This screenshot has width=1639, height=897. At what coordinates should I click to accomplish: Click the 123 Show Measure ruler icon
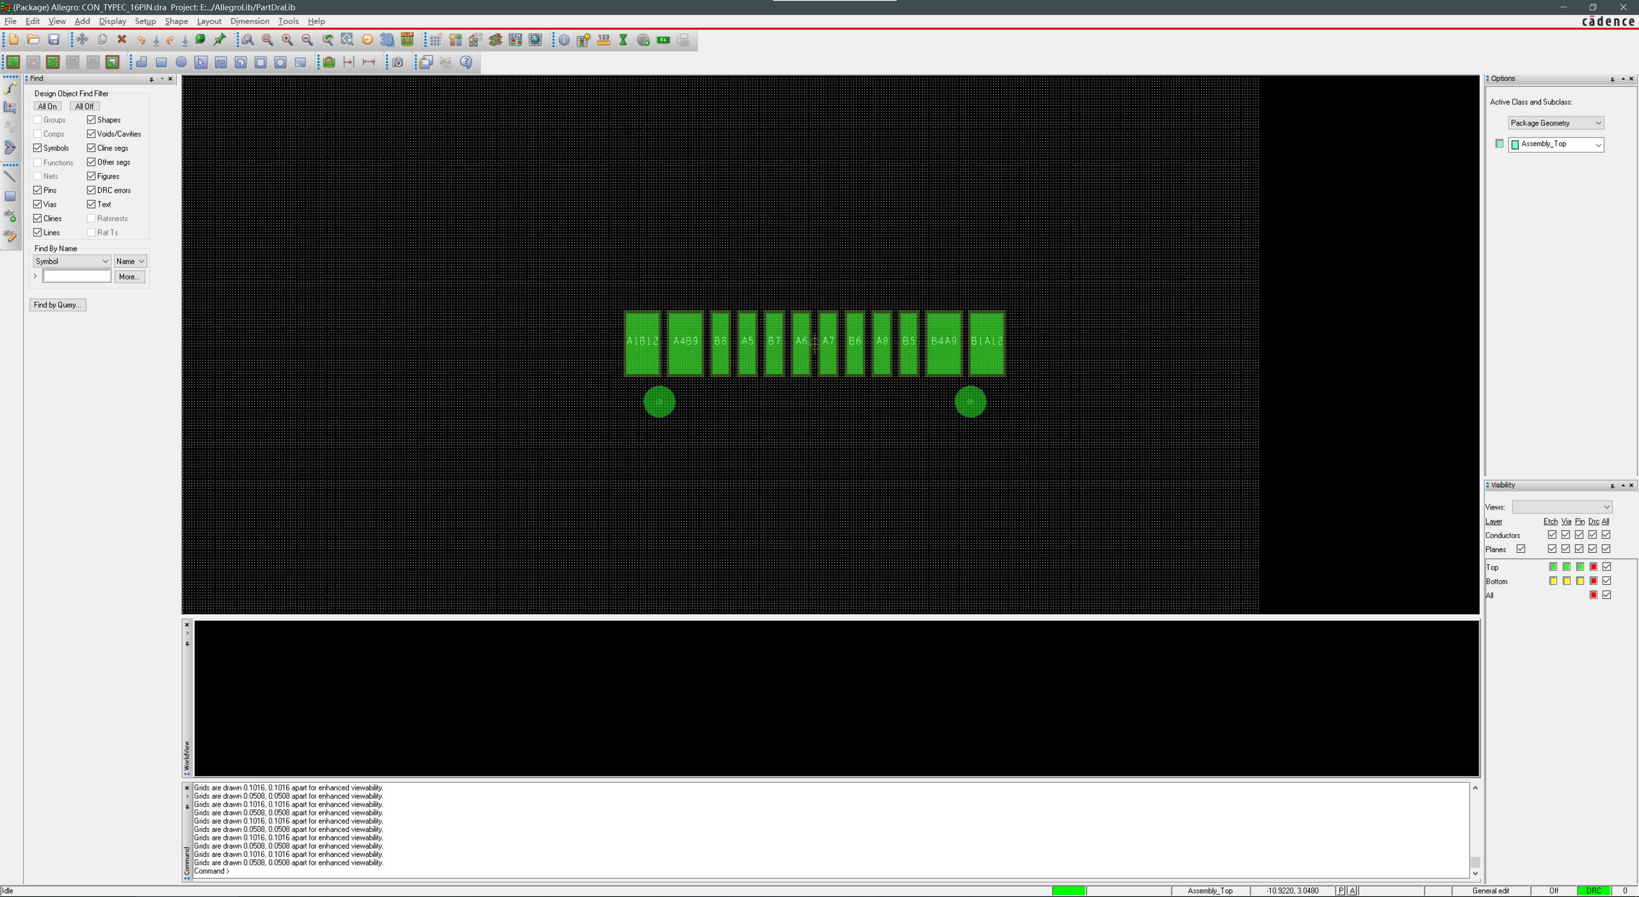coord(604,40)
